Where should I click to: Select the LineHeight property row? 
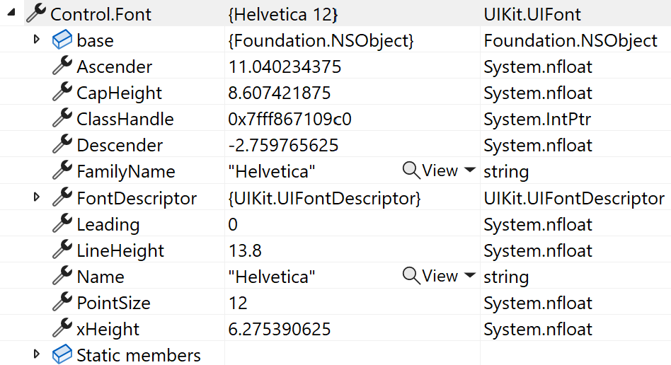[x=120, y=250]
